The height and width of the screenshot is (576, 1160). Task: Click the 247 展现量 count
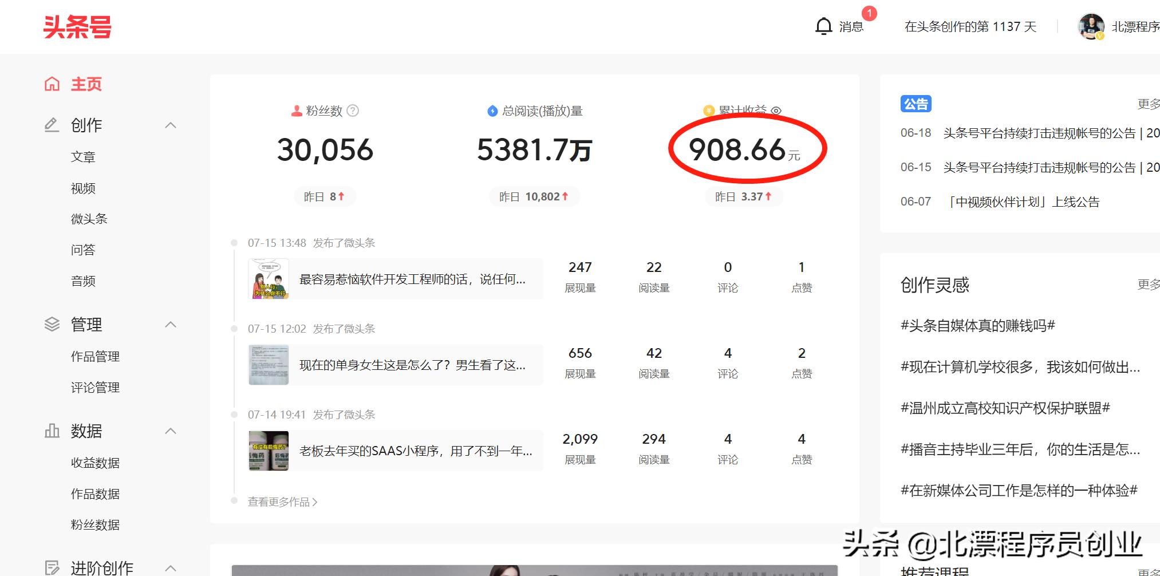(x=580, y=267)
